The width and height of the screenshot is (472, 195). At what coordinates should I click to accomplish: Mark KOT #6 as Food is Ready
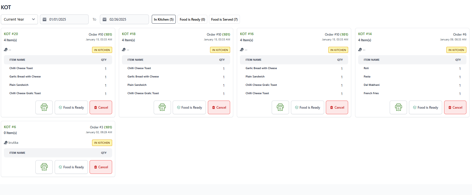point(71,167)
